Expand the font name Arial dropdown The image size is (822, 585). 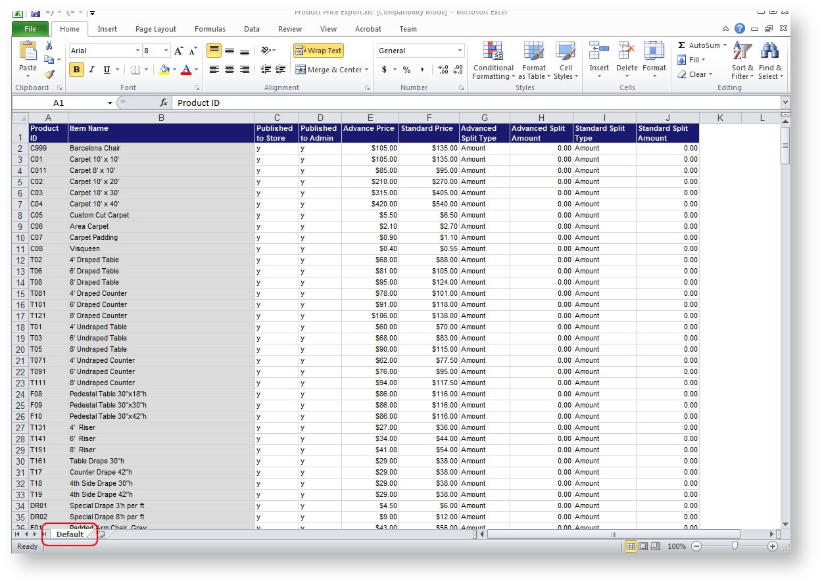tap(138, 51)
